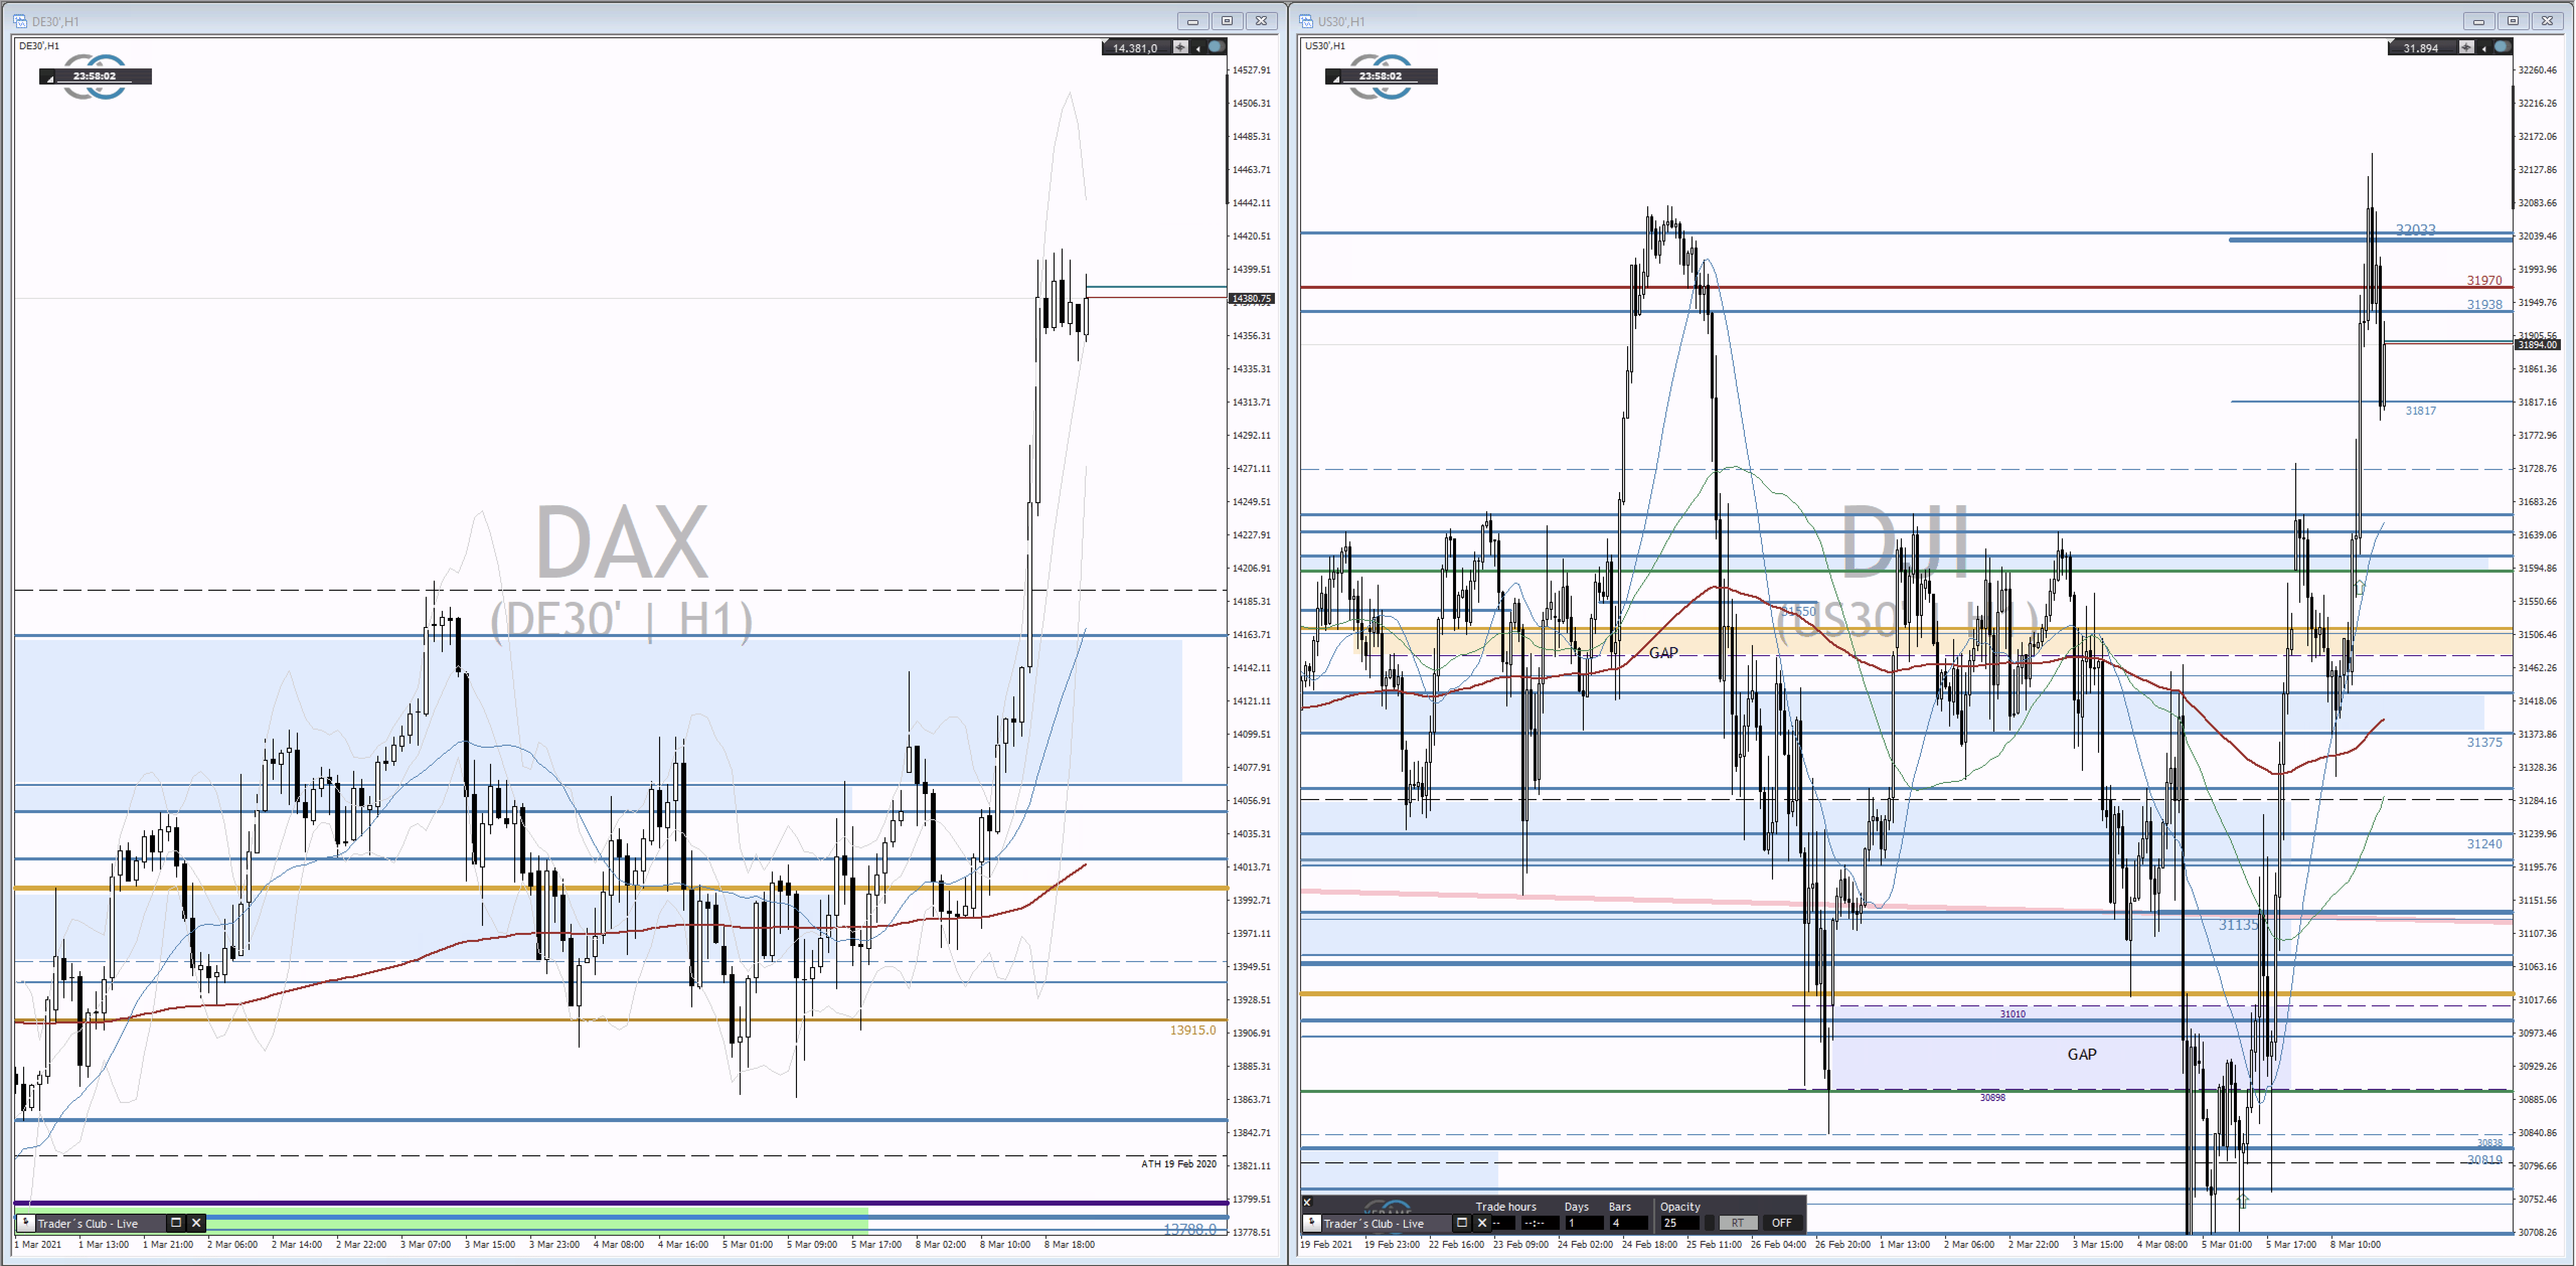Click the DE30',H1 symbol label inside chart
The height and width of the screenshot is (1266, 2576).
tap(39, 46)
